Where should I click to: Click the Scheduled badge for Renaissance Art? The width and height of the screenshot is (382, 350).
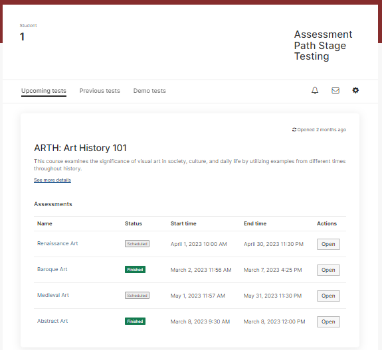(x=137, y=243)
